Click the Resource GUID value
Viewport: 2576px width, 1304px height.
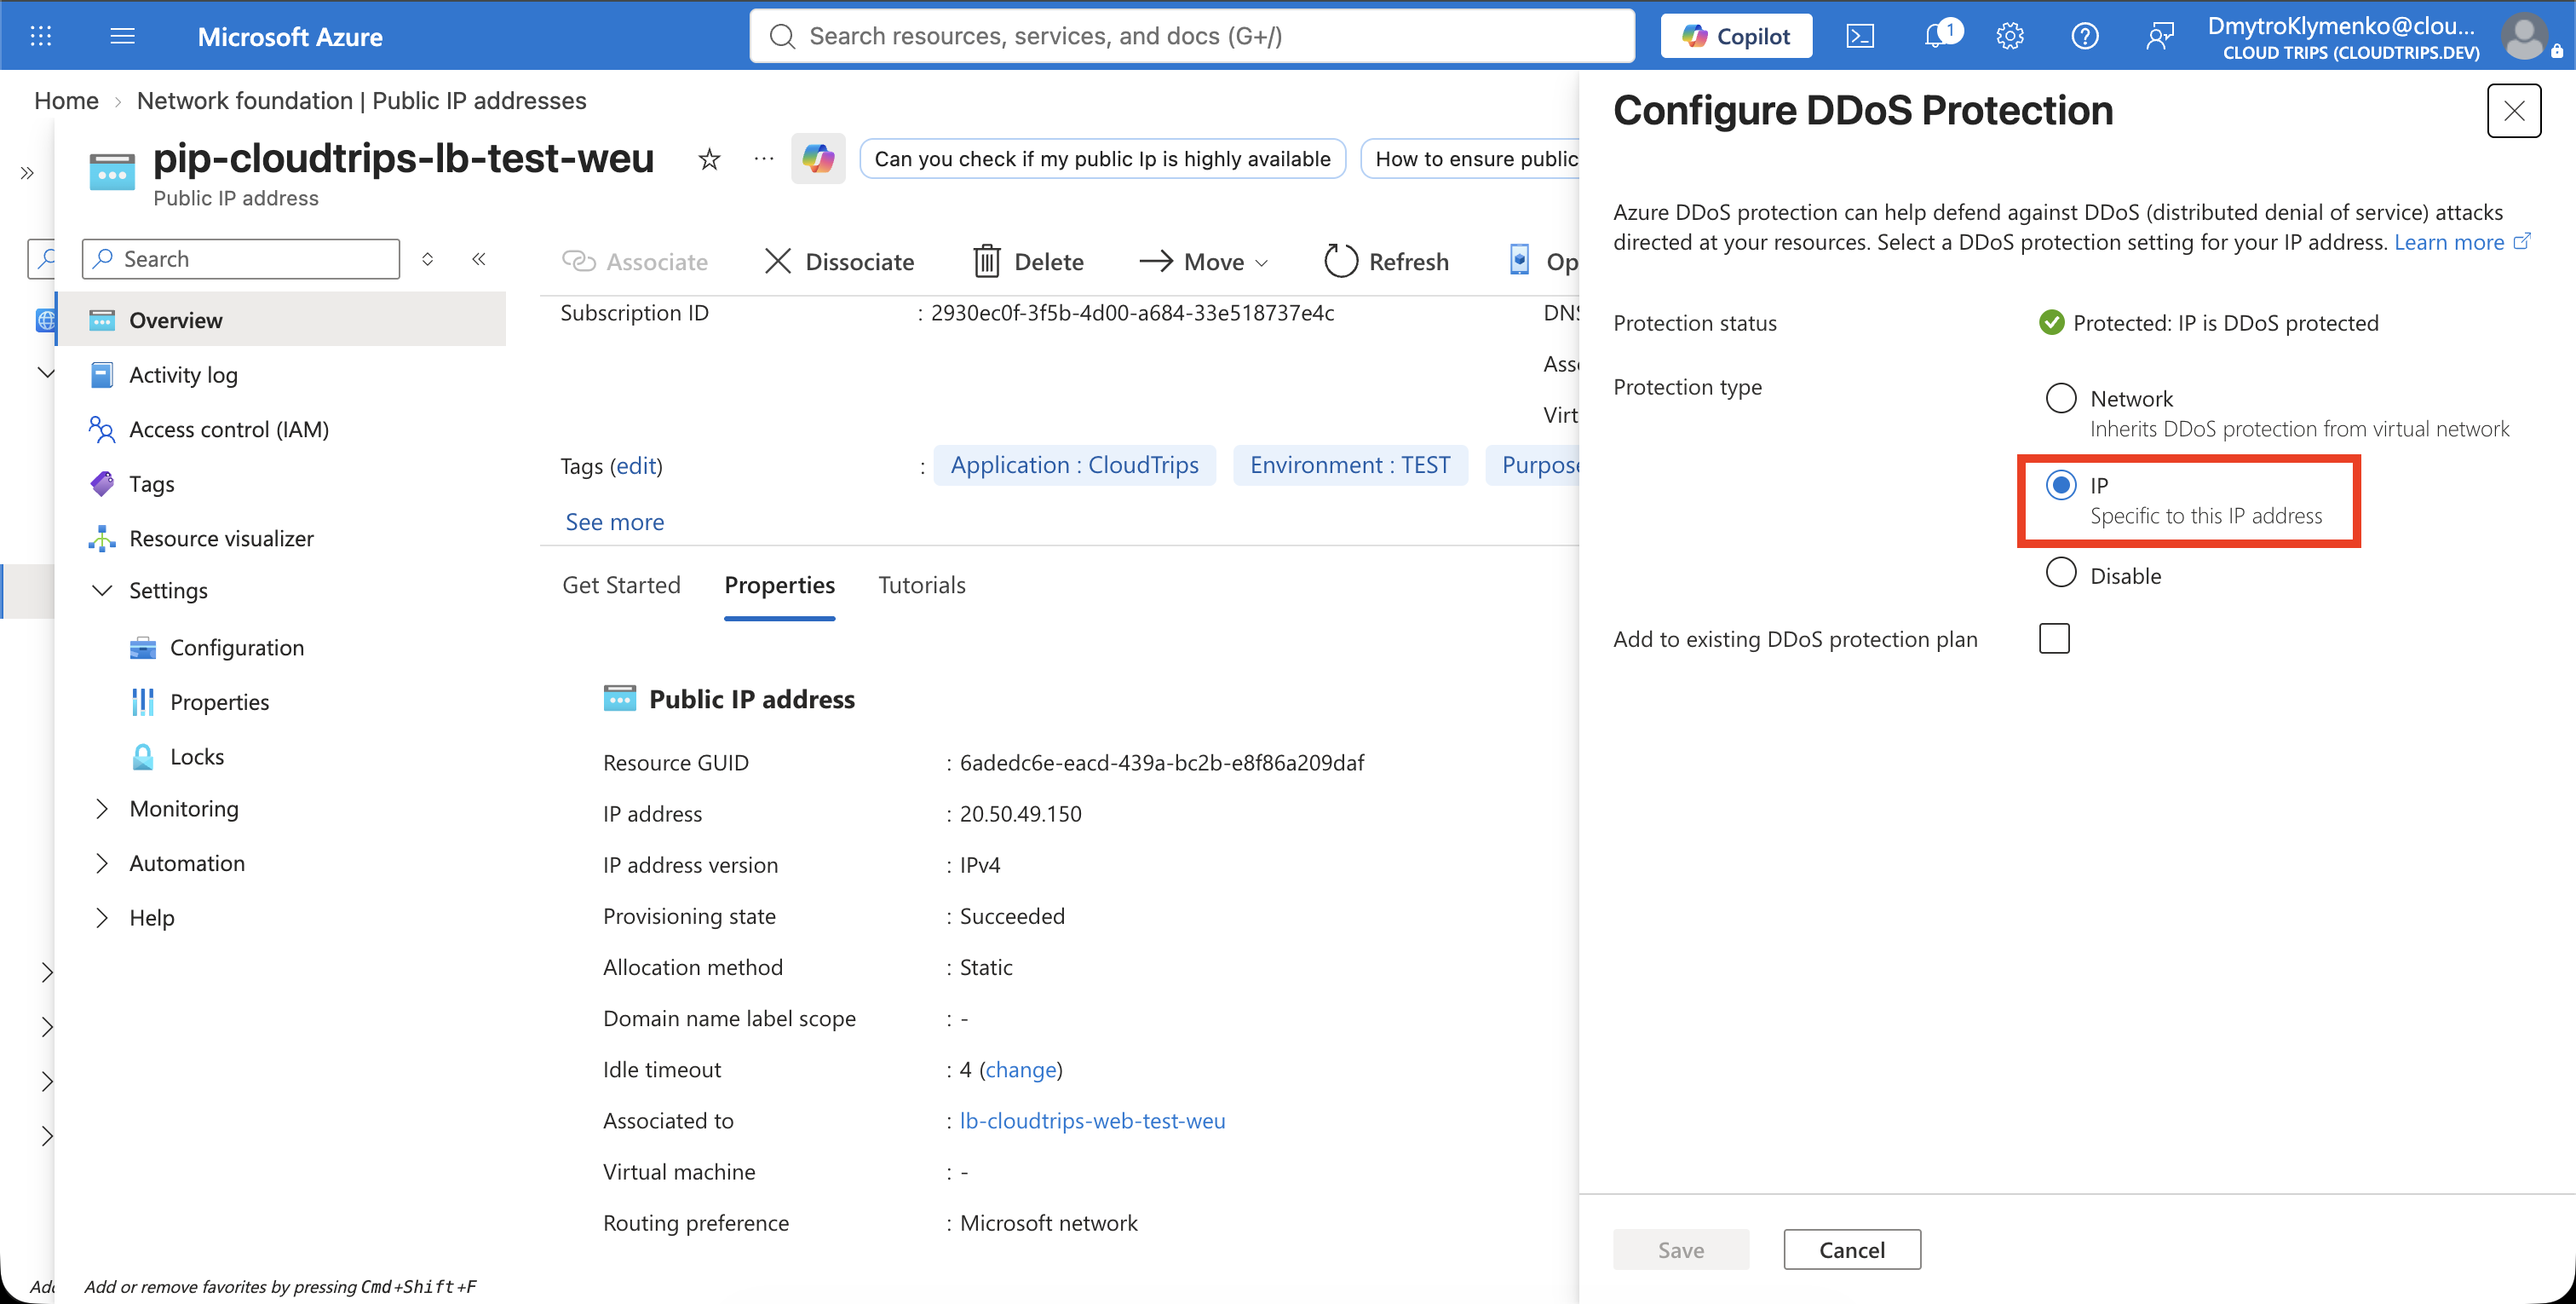point(1161,762)
